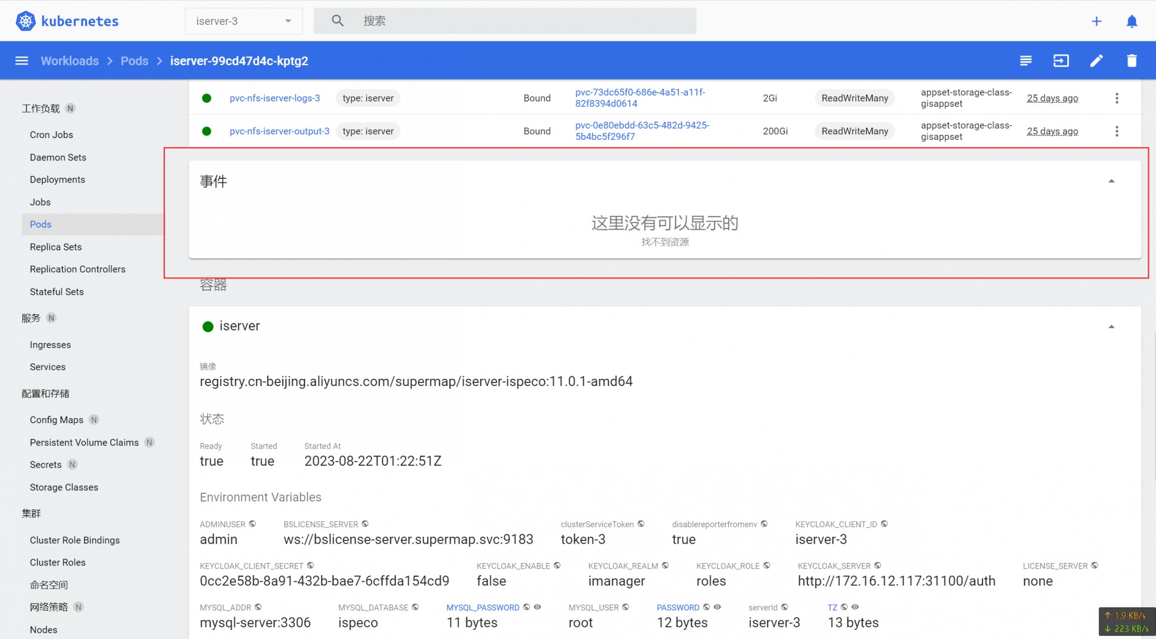Go to Pods breadcrumb
This screenshot has width=1156, height=639.
pos(134,61)
